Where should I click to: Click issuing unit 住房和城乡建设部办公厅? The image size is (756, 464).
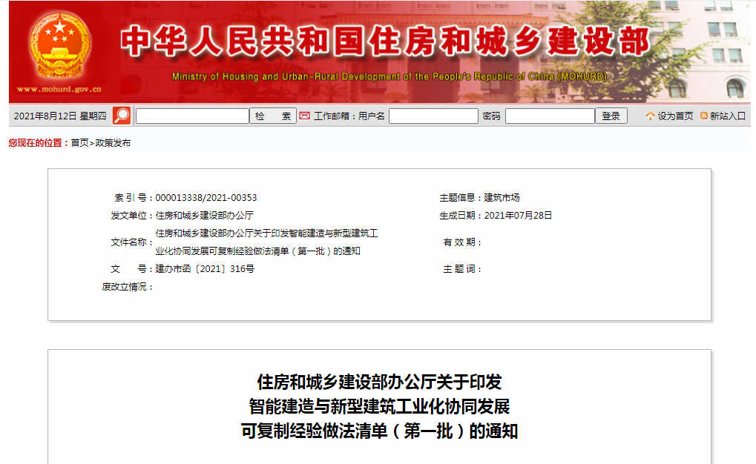click(204, 216)
